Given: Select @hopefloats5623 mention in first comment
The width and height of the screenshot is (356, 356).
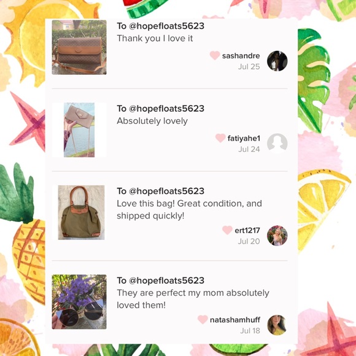Looking at the screenshot, I should pyautogui.click(x=166, y=26).
